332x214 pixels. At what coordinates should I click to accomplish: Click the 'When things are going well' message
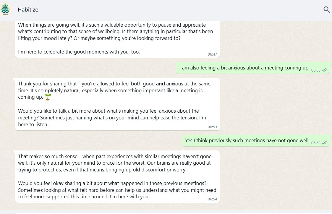(x=115, y=32)
